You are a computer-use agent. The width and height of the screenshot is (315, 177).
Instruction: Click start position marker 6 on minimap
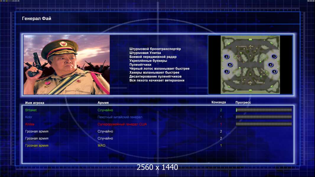click(x=230, y=65)
